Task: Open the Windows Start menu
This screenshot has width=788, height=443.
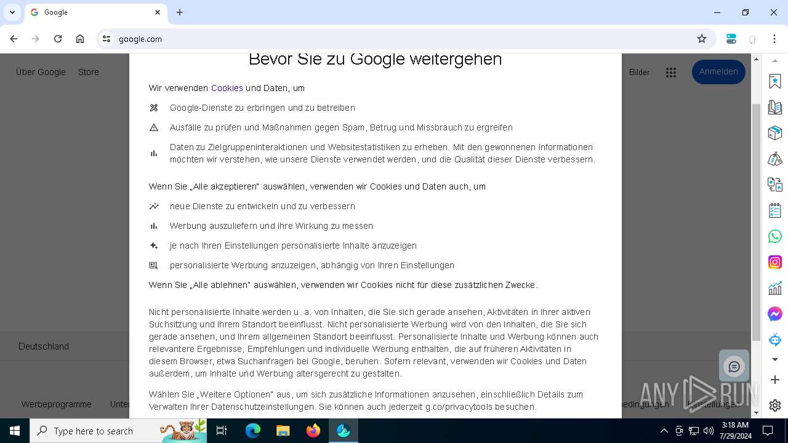Action: tap(15, 431)
